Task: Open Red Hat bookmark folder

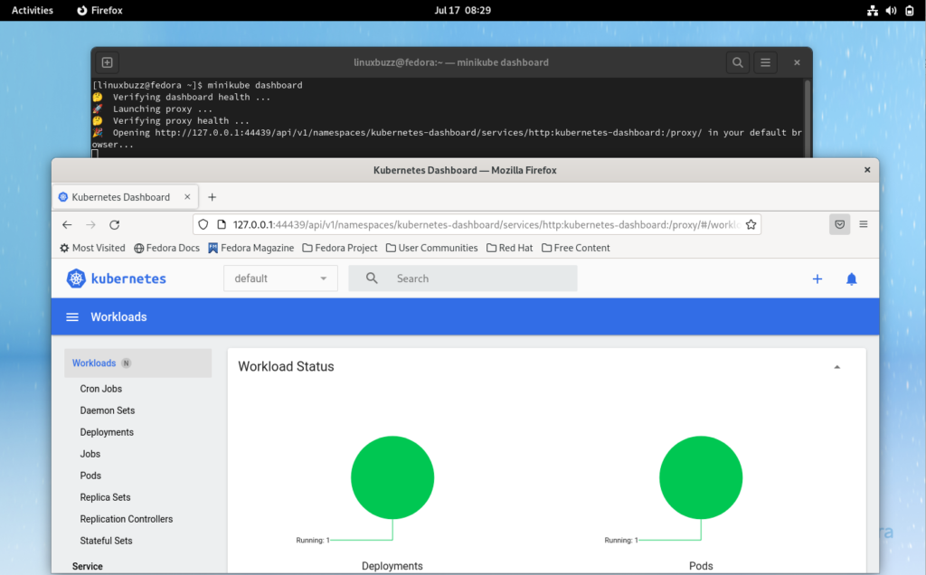Action: (x=510, y=248)
